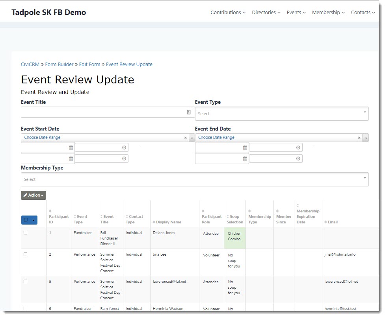The width and height of the screenshot is (385, 317).
Task: Sort table by Participant ID column
Action: point(59,217)
